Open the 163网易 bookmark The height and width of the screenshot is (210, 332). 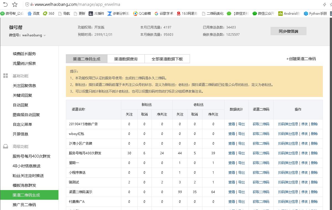(x=187, y=14)
